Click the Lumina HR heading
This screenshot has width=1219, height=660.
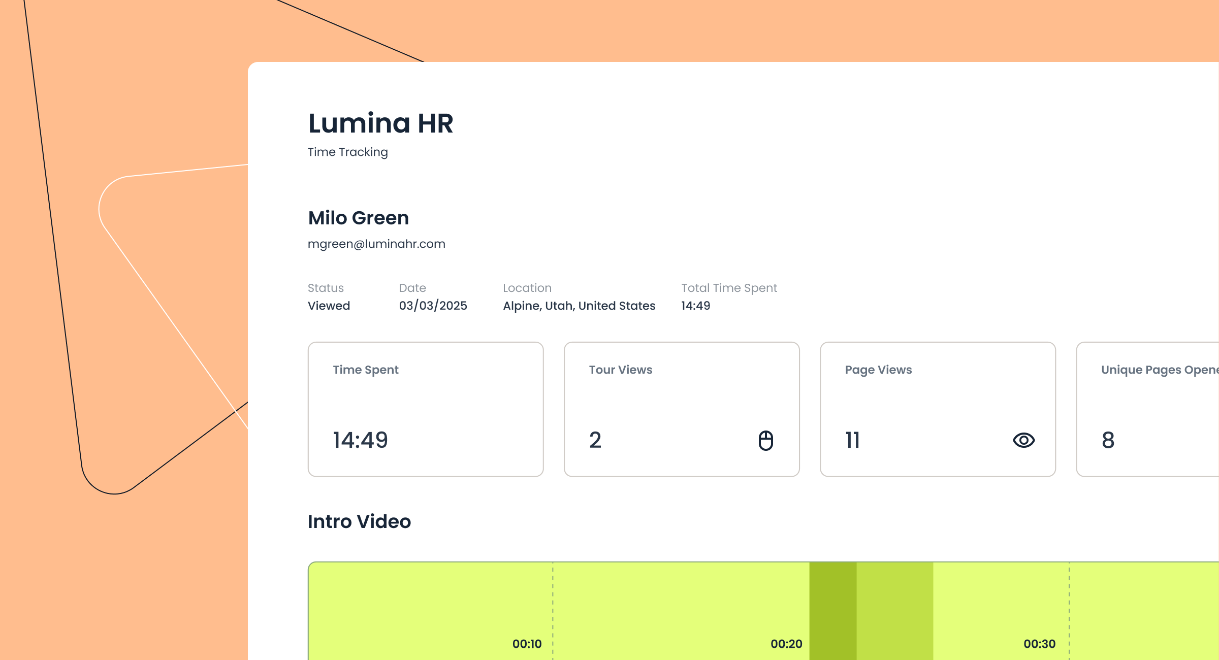[380, 123]
